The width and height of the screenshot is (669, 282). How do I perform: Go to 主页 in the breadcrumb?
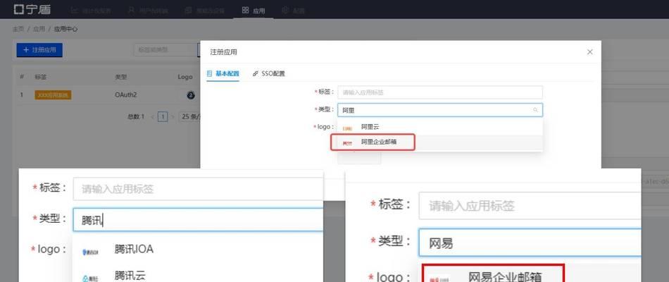coord(18,29)
